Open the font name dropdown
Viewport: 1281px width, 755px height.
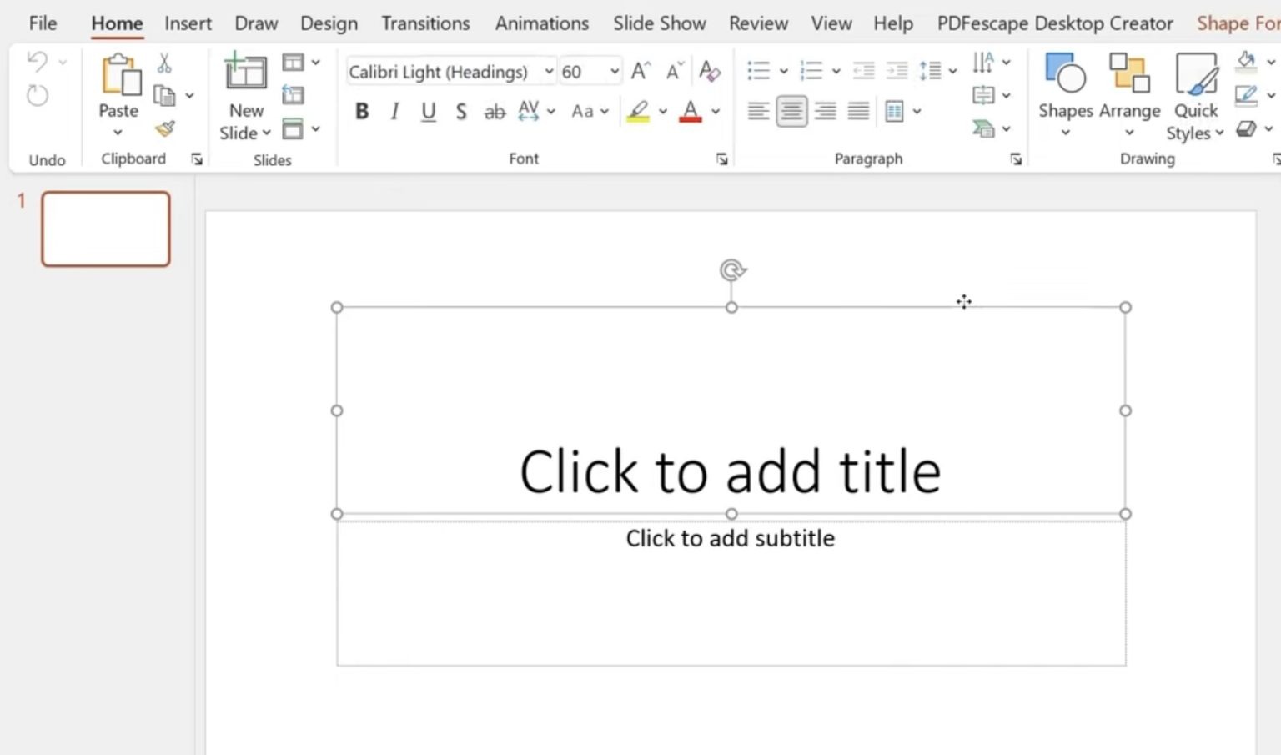pos(549,72)
